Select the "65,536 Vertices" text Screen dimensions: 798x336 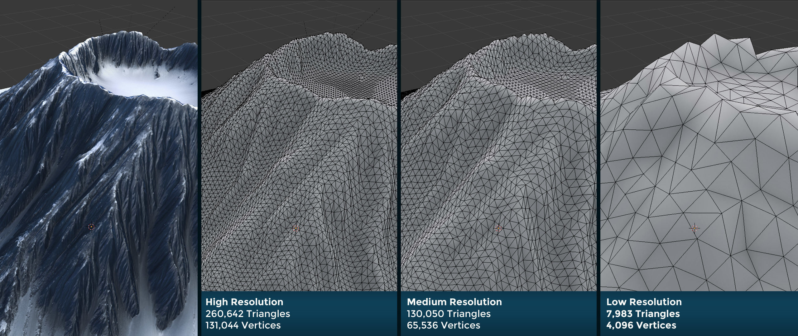tap(444, 325)
